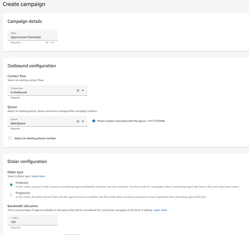249x235 pixels.
Task: Clear the A-Outbound contact flow selection
Action: pyautogui.click(x=78, y=90)
